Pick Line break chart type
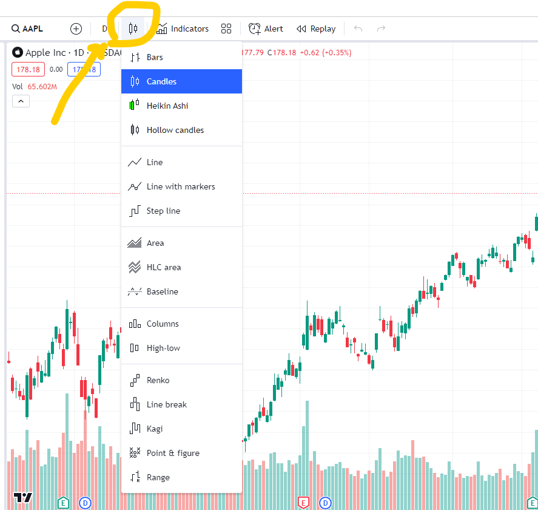The height and width of the screenshot is (510, 538). click(181, 404)
